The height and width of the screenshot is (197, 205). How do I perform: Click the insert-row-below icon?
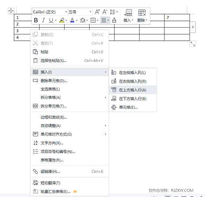pos(114,98)
